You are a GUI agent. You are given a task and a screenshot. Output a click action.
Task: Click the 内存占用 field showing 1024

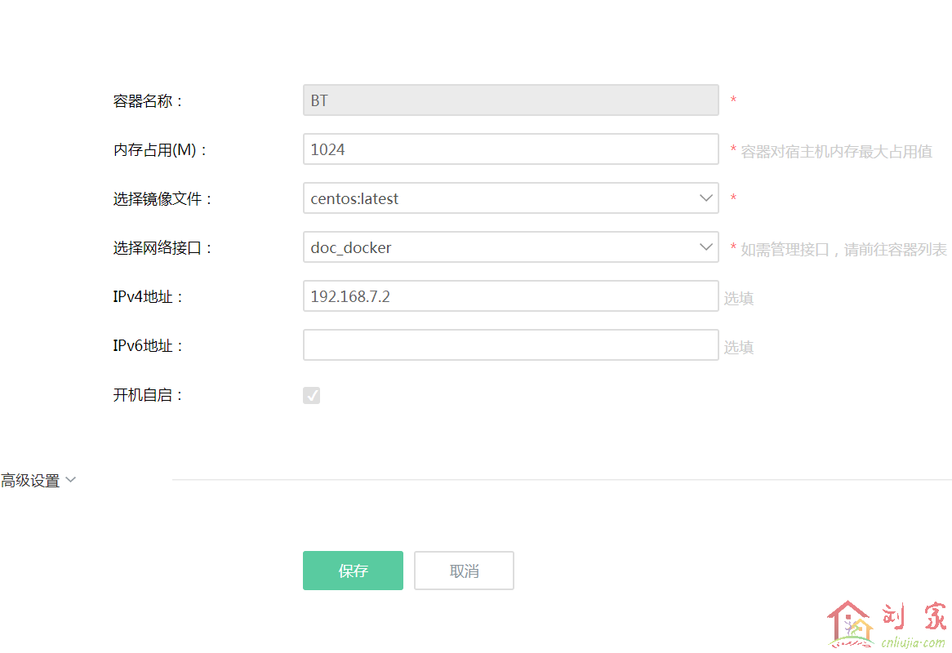(x=510, y=149)
